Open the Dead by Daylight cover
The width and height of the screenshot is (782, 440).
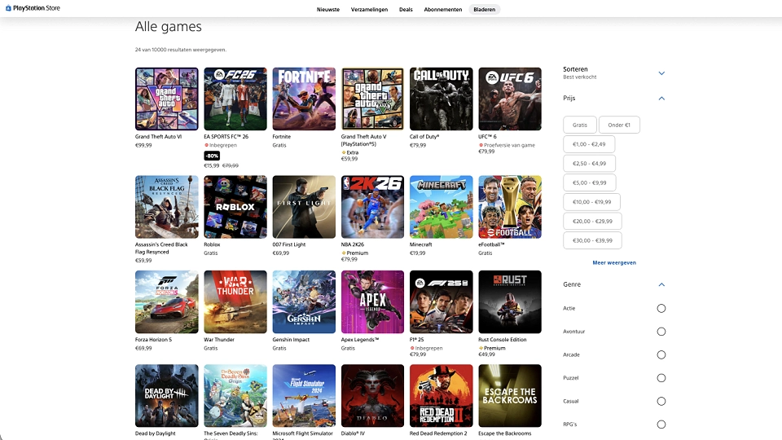(x=166, y=396)
